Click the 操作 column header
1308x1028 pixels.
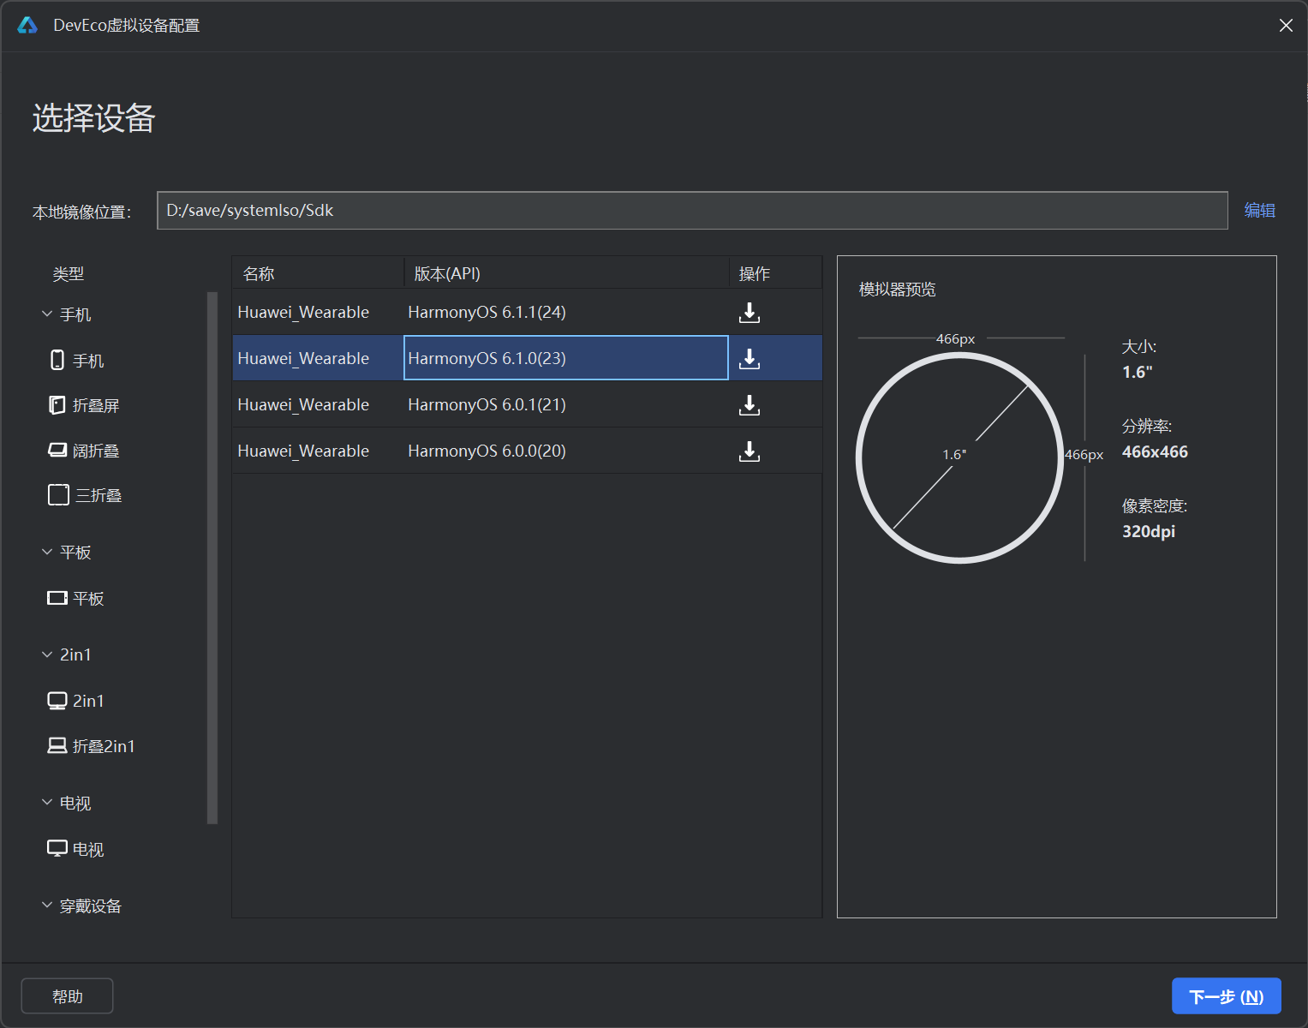(775, 273)
